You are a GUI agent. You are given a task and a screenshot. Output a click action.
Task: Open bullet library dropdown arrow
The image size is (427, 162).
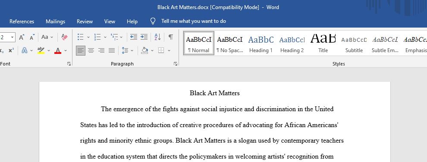[88, 37]
